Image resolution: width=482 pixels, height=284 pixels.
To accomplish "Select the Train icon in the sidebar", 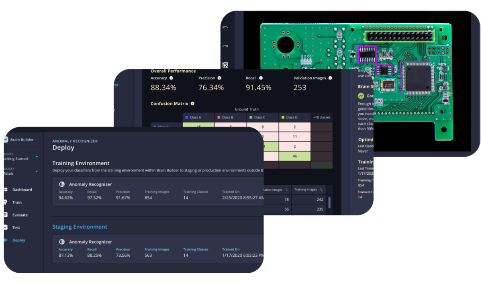I will click(x=5, y=202).
